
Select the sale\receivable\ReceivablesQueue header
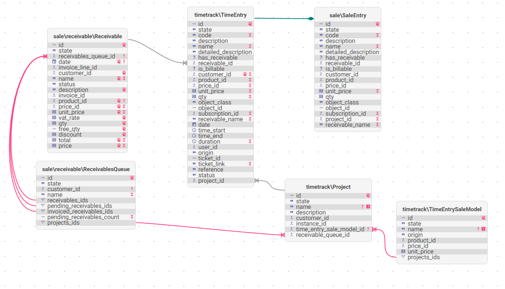(86, 169)
